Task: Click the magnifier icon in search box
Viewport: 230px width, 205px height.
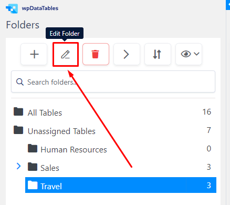Action: point(20,82)
